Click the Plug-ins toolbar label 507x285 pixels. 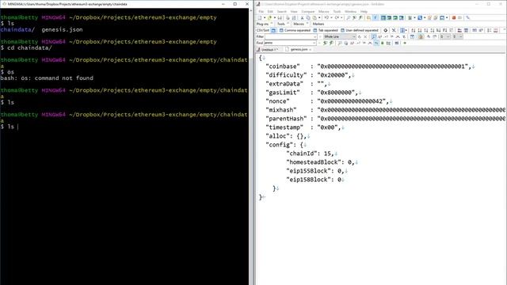tap(262, 24)
